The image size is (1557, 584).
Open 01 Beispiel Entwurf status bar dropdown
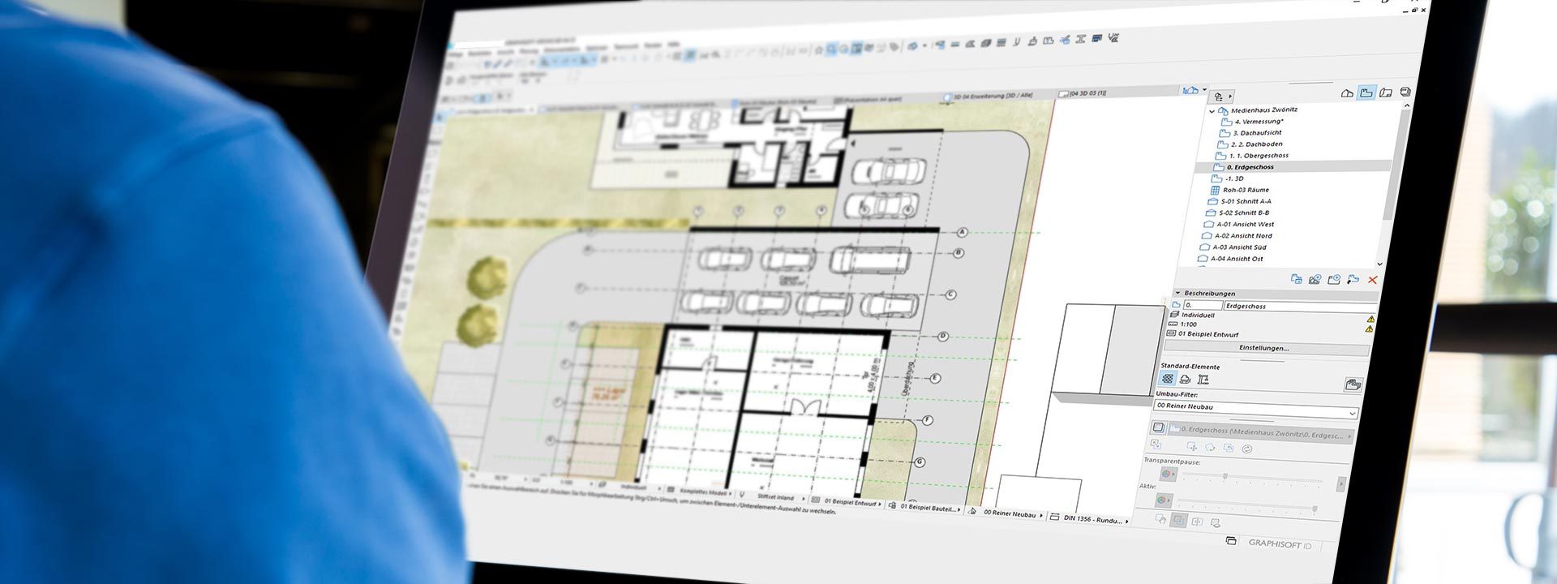click(x=847, y=502)
